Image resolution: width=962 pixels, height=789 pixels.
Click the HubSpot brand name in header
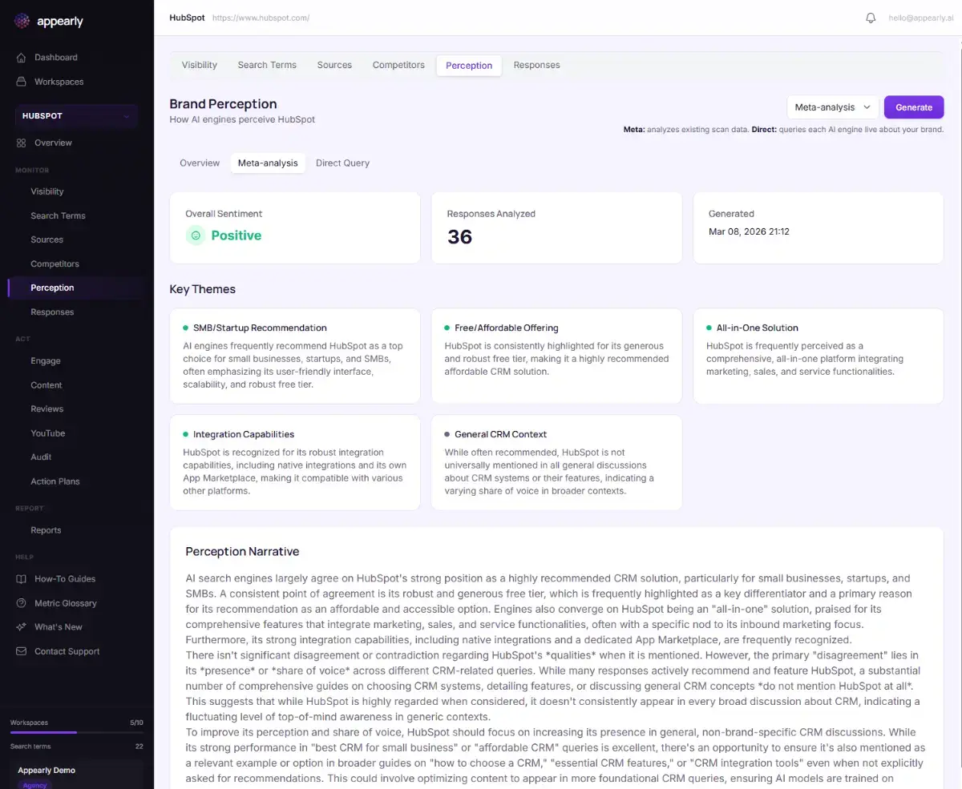click(187, 18)
